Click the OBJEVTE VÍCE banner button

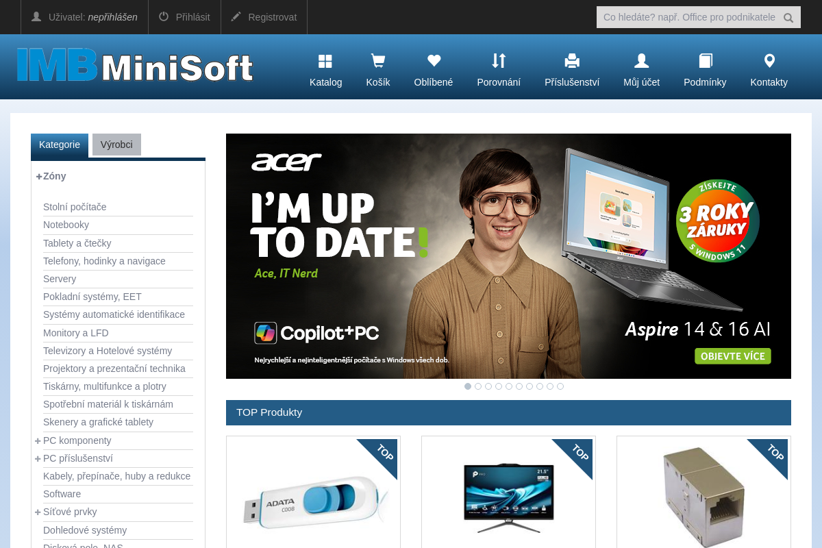coord(733,356)
